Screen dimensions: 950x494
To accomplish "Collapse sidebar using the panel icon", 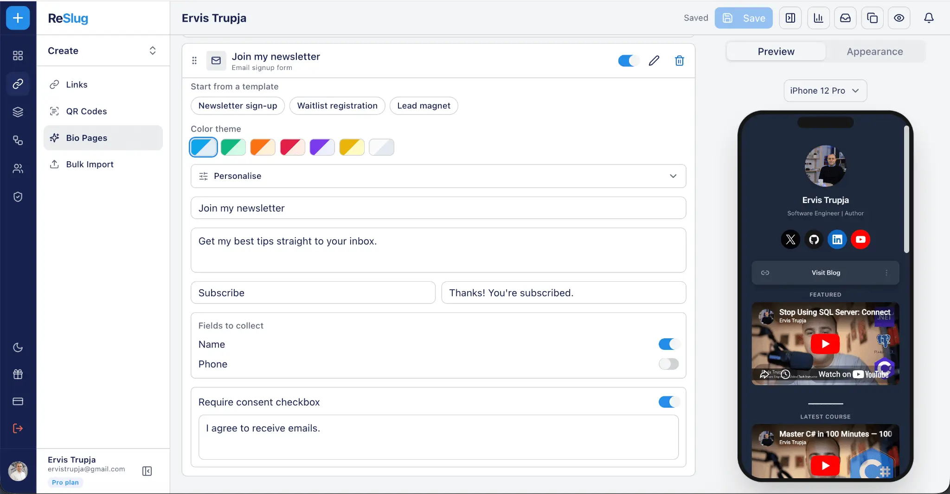I will tap(147, 471).
